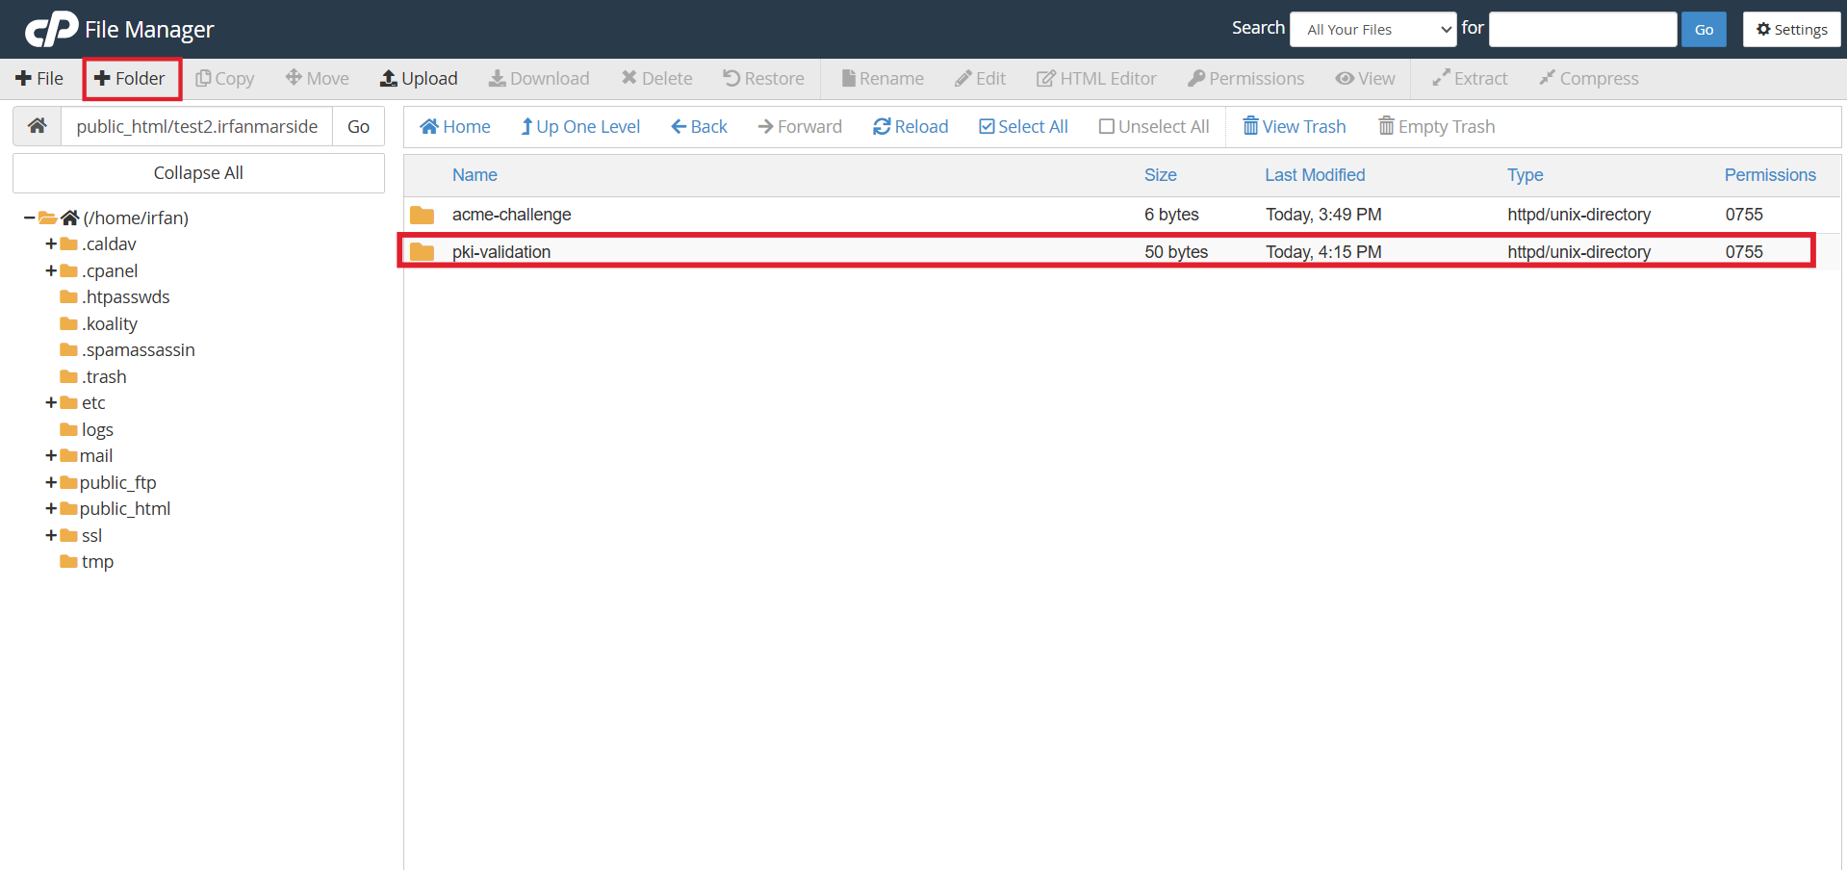Create a new file with File button
This screenshot has width=1847, height=870.
(x=39, y=79)
